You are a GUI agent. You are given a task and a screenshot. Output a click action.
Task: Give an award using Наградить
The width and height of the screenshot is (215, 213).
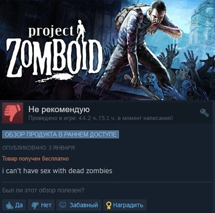pyautogui.click(x=125, y=205)
